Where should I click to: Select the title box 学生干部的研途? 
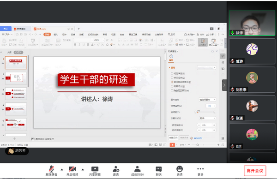coord(96,80)
